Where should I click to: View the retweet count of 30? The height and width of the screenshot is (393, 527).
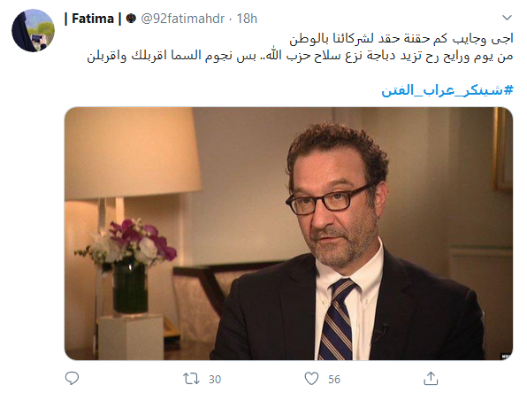[215, 379]
